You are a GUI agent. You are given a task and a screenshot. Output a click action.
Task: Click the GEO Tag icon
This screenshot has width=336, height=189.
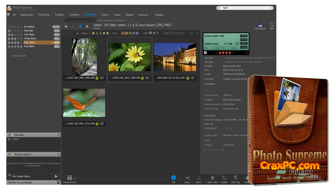(x=235, y=178)
